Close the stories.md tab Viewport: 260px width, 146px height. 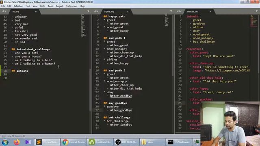click(x=128, y=12)
